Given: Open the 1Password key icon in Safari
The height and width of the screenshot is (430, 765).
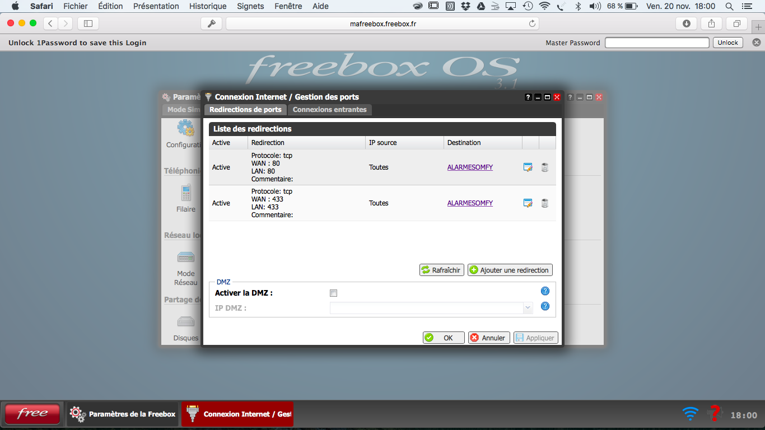Looking at the screenshot, I should point(211,24).
